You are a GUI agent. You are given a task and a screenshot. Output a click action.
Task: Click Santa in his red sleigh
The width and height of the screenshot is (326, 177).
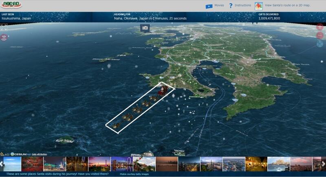[x=163, y=90]
